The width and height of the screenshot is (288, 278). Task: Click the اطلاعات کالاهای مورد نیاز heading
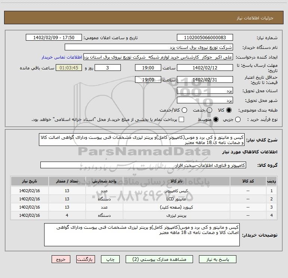click(x=249, y=152)
